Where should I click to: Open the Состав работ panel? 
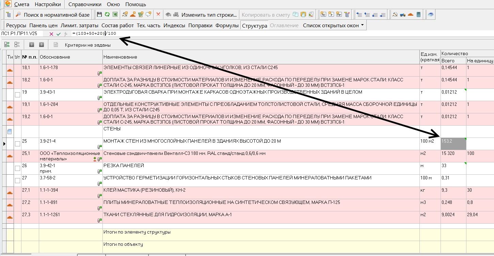pyautogui.click(x=117, y=26)
